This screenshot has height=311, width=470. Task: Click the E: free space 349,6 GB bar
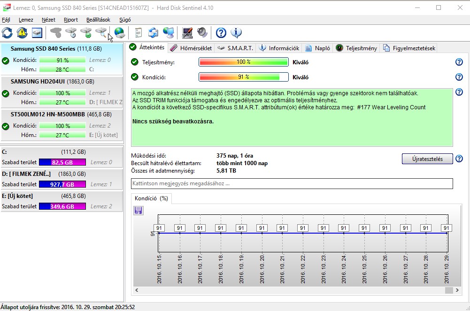pos(62,206)
